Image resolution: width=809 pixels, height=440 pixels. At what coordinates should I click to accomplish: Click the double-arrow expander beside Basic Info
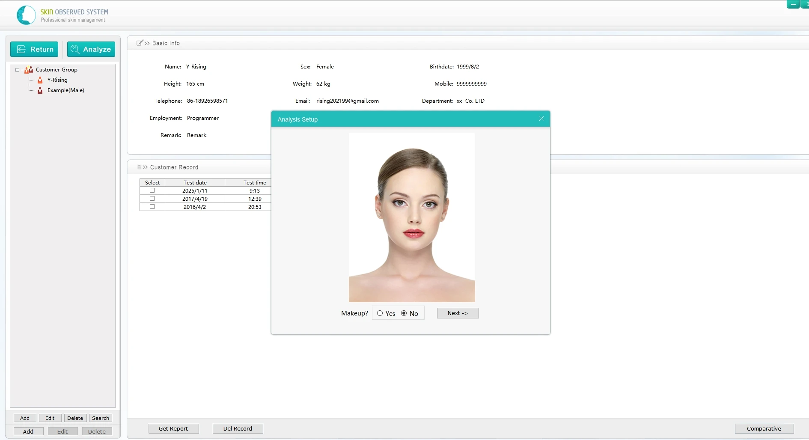tap(147, 43)
